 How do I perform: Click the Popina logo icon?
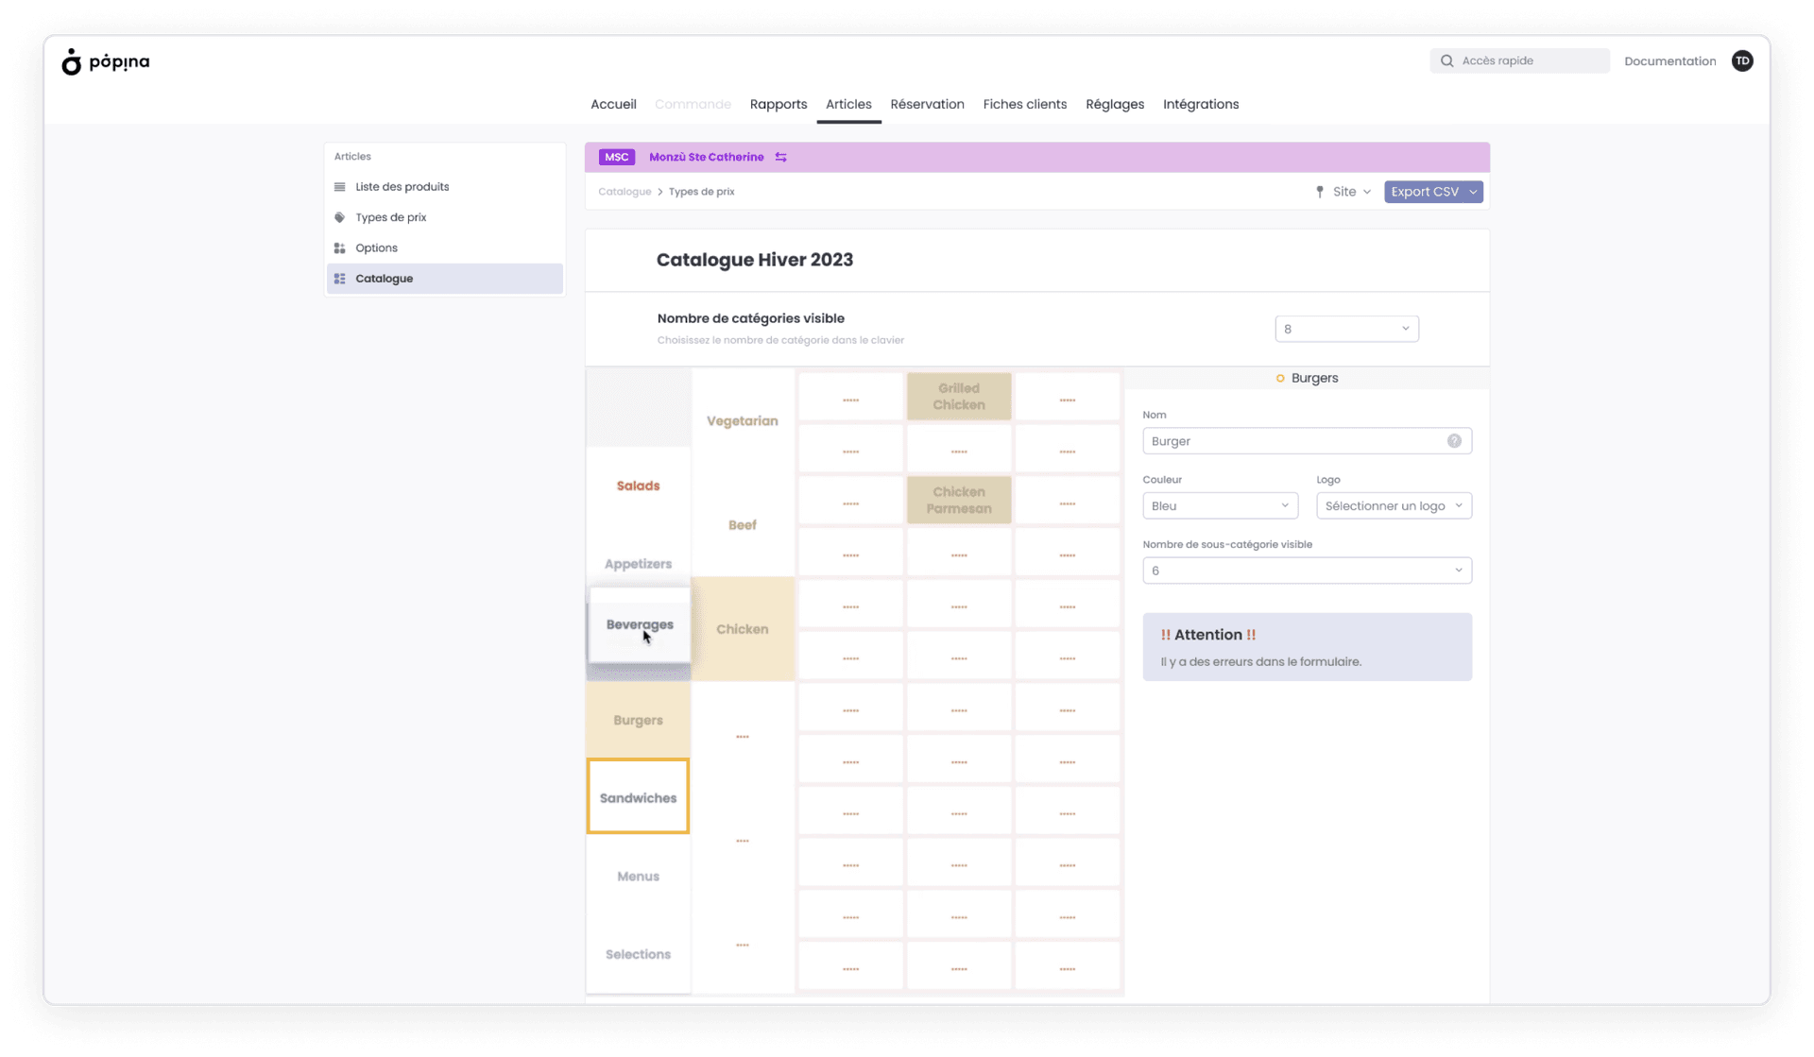point(72,62)
